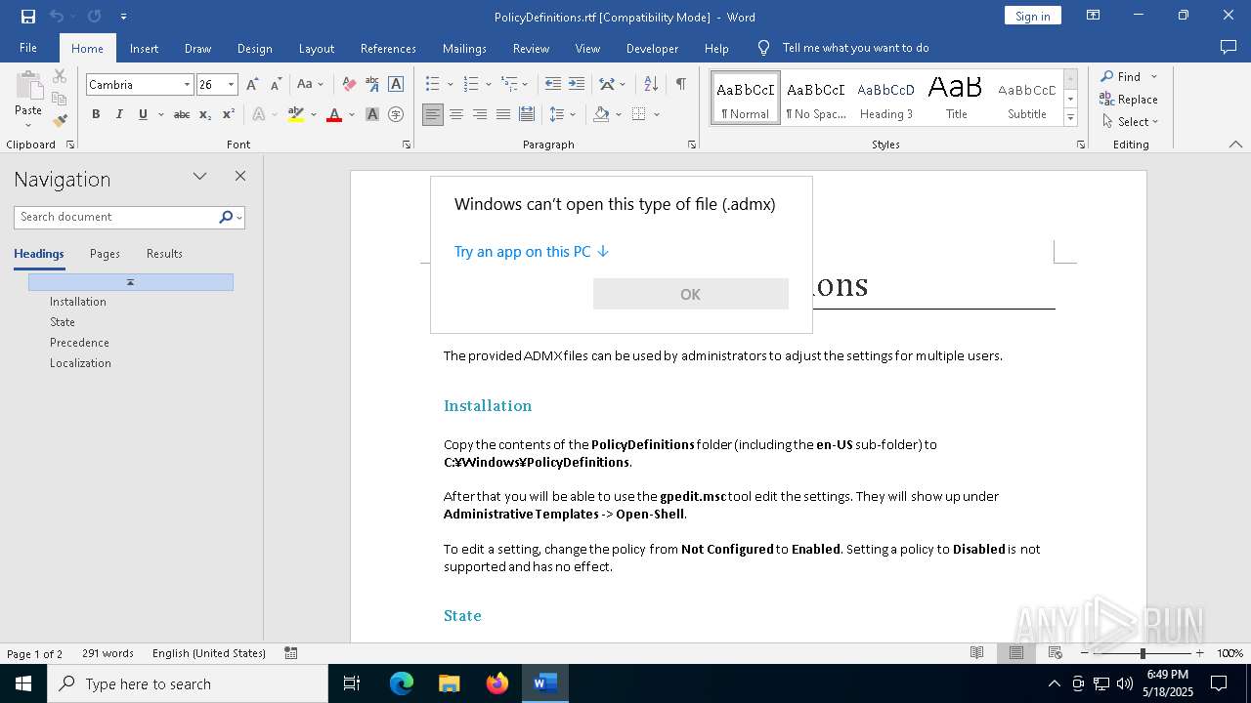
Task: Apply subscript formatting
Action: coord(205,114)
